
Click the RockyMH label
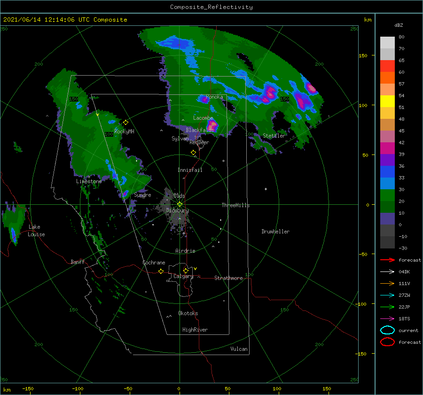pos(124,132)
